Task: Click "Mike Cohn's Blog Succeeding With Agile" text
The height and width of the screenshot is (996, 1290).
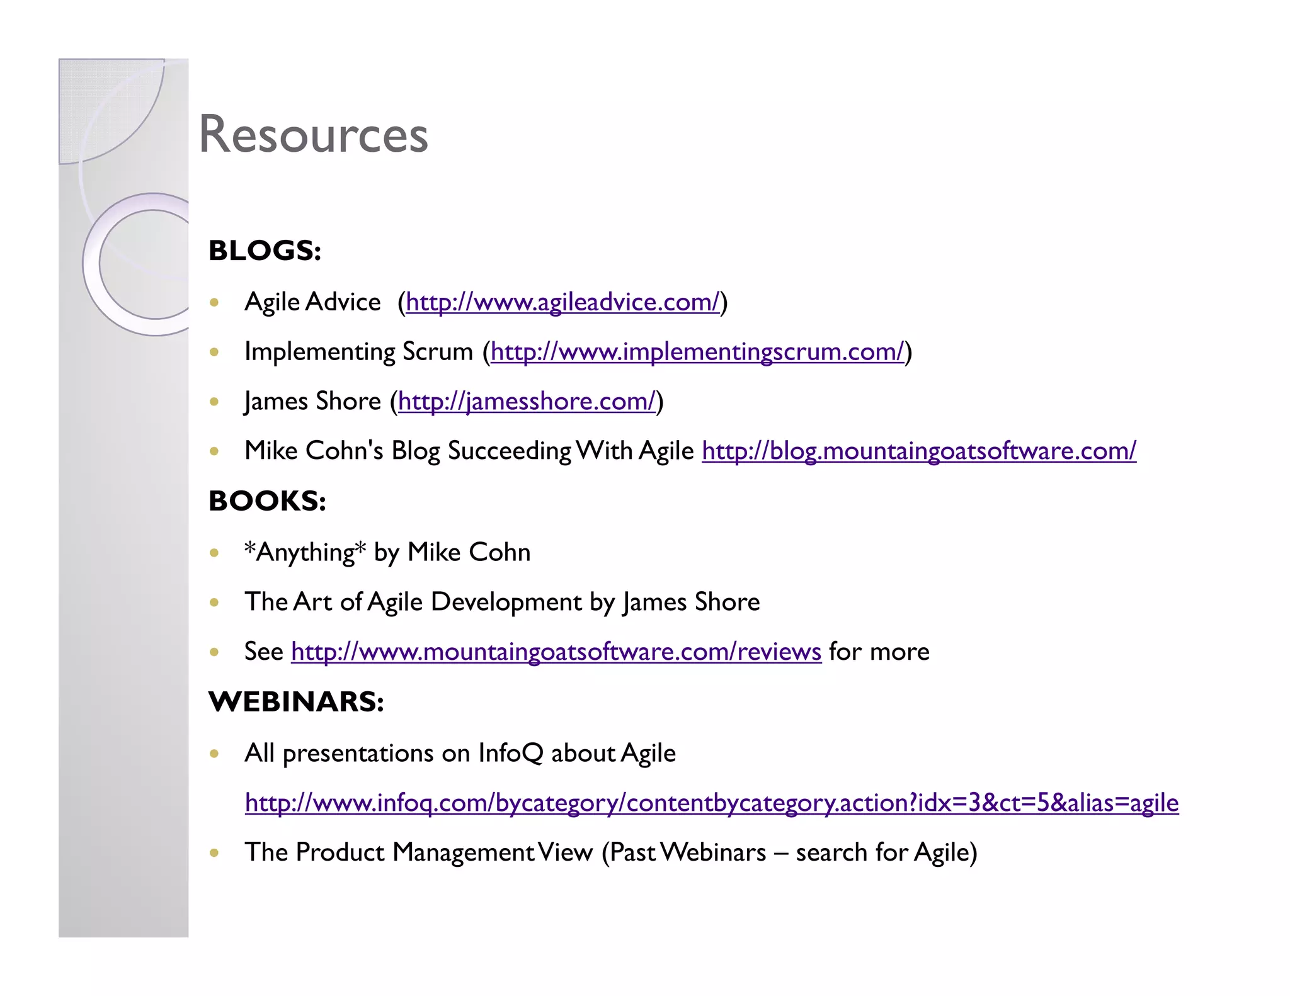Action: coord(469,451)
